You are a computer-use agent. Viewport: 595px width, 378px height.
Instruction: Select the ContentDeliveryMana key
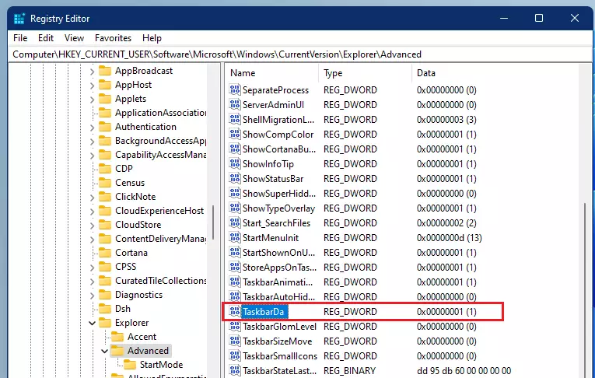[160, 239]
